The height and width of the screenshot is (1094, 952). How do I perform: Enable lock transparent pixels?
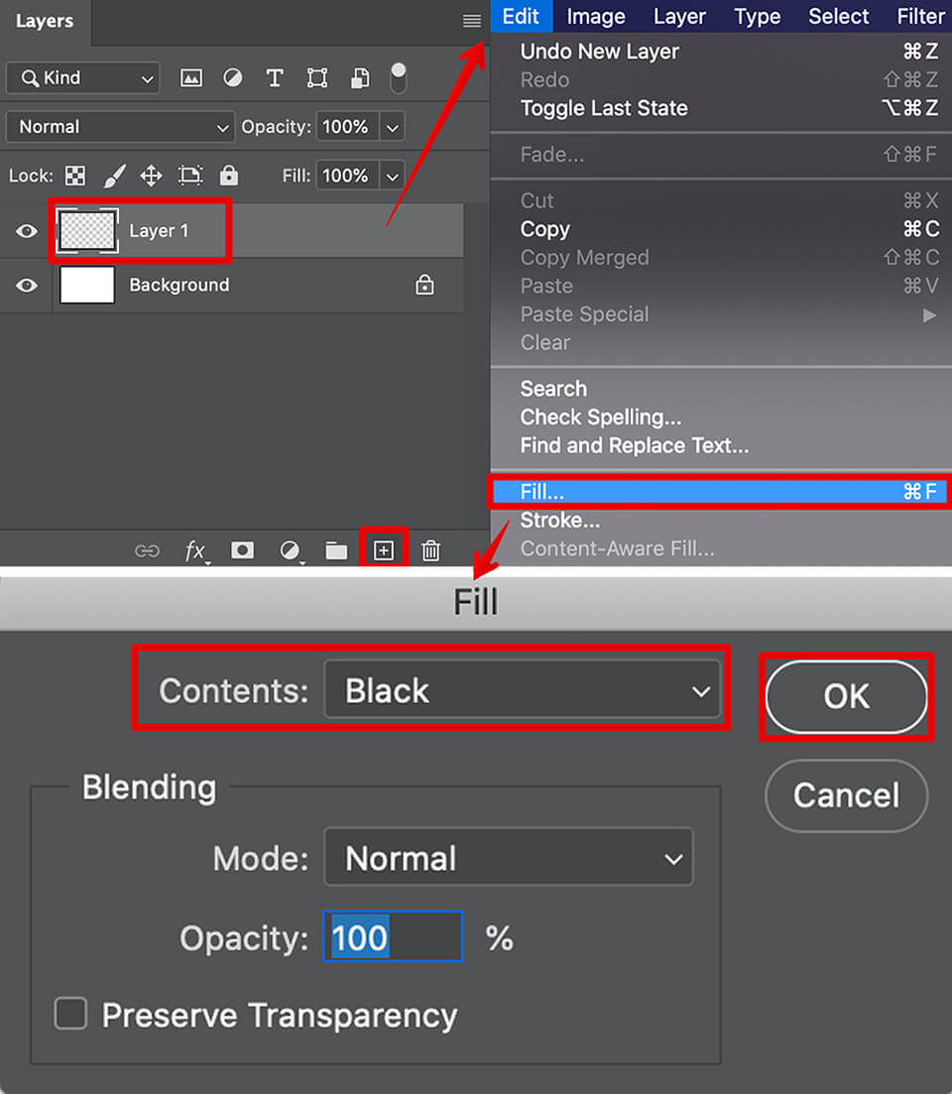75,176
